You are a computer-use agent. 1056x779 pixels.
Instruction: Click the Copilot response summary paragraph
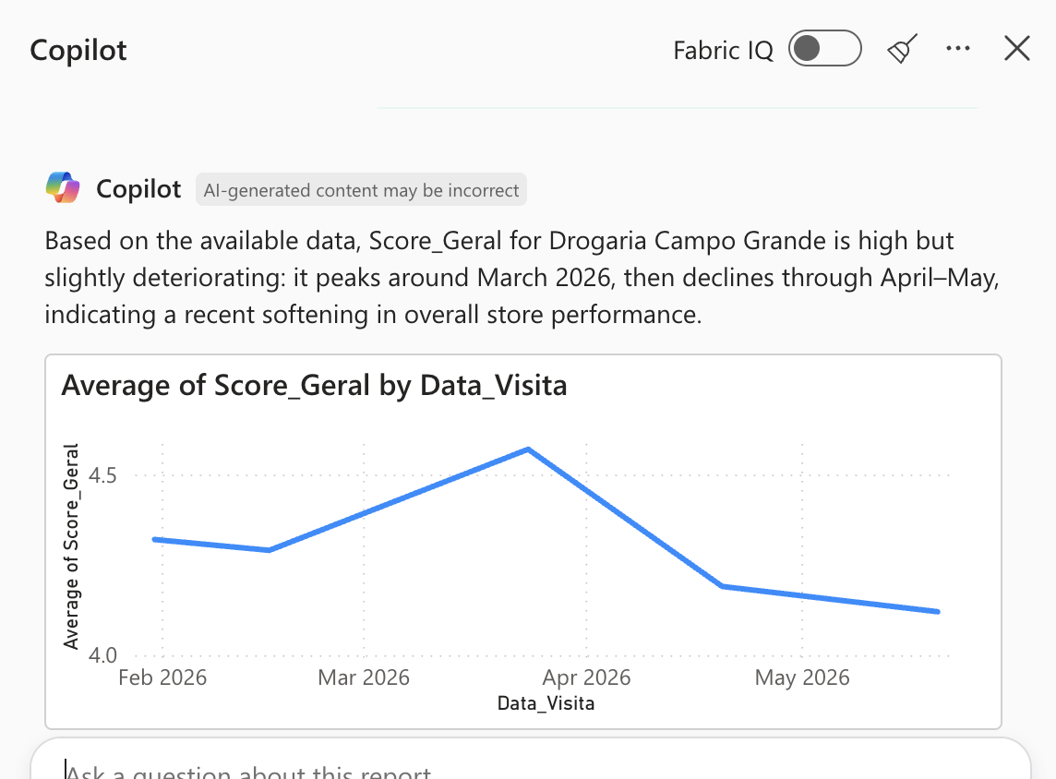[x=522, y=278]
